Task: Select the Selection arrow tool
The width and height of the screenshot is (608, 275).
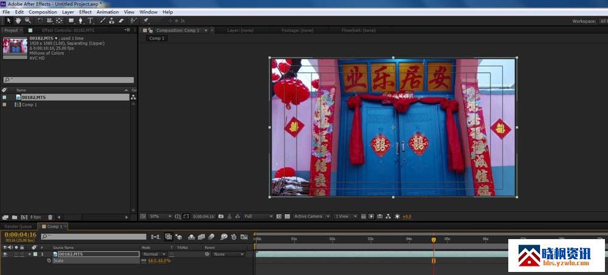Action: click(9, 21)
